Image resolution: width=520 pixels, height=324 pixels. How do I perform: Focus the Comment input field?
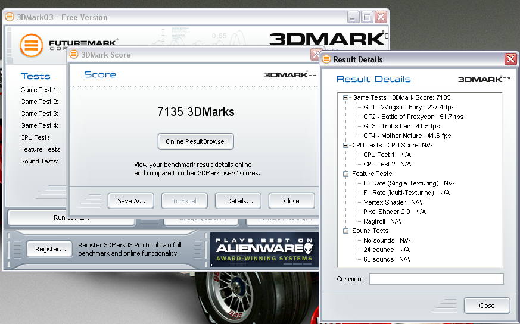pyautogui.click(x=437, y=279)
